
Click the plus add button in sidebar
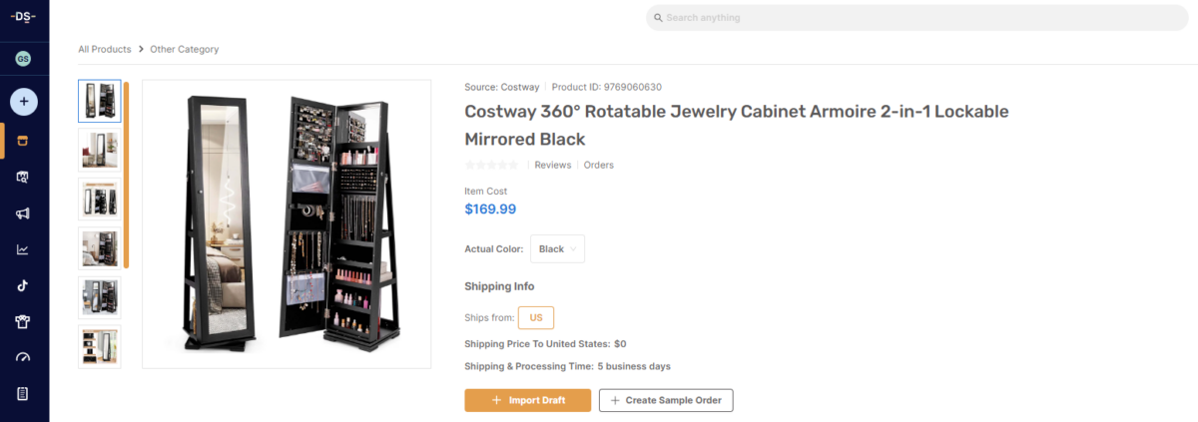(x=24, y=101)
